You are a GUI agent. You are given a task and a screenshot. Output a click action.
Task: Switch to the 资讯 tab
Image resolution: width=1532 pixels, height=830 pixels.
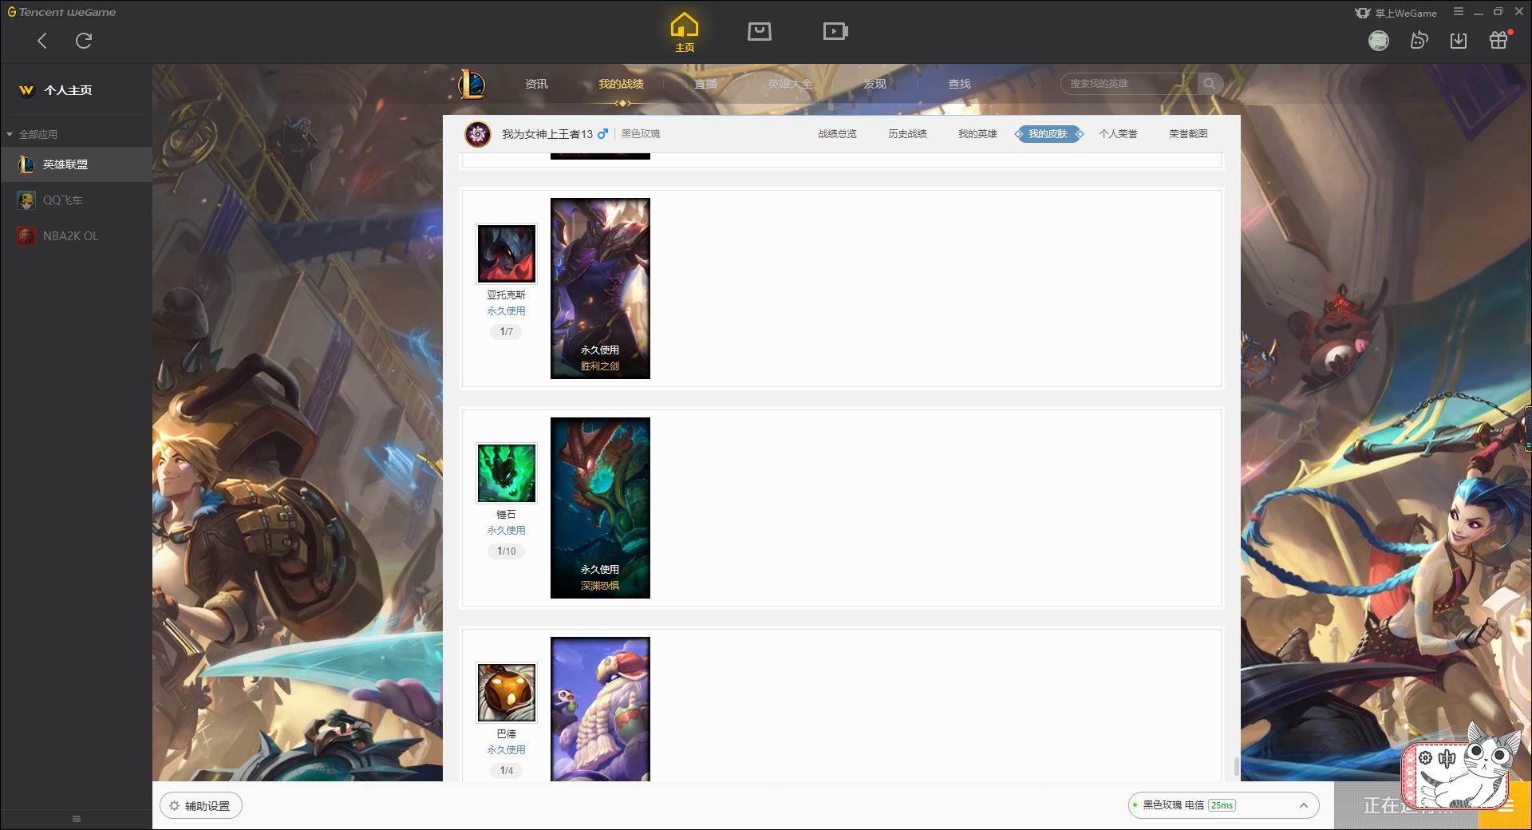536,84
